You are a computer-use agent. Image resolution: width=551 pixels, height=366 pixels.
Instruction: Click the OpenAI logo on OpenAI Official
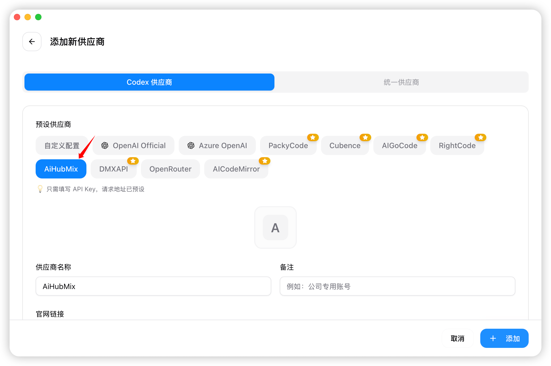(x=105, y=145)
